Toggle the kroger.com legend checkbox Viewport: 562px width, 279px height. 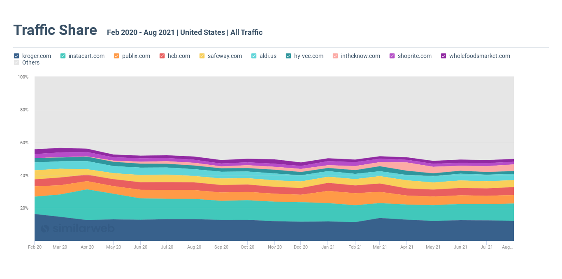coord(16,56)
